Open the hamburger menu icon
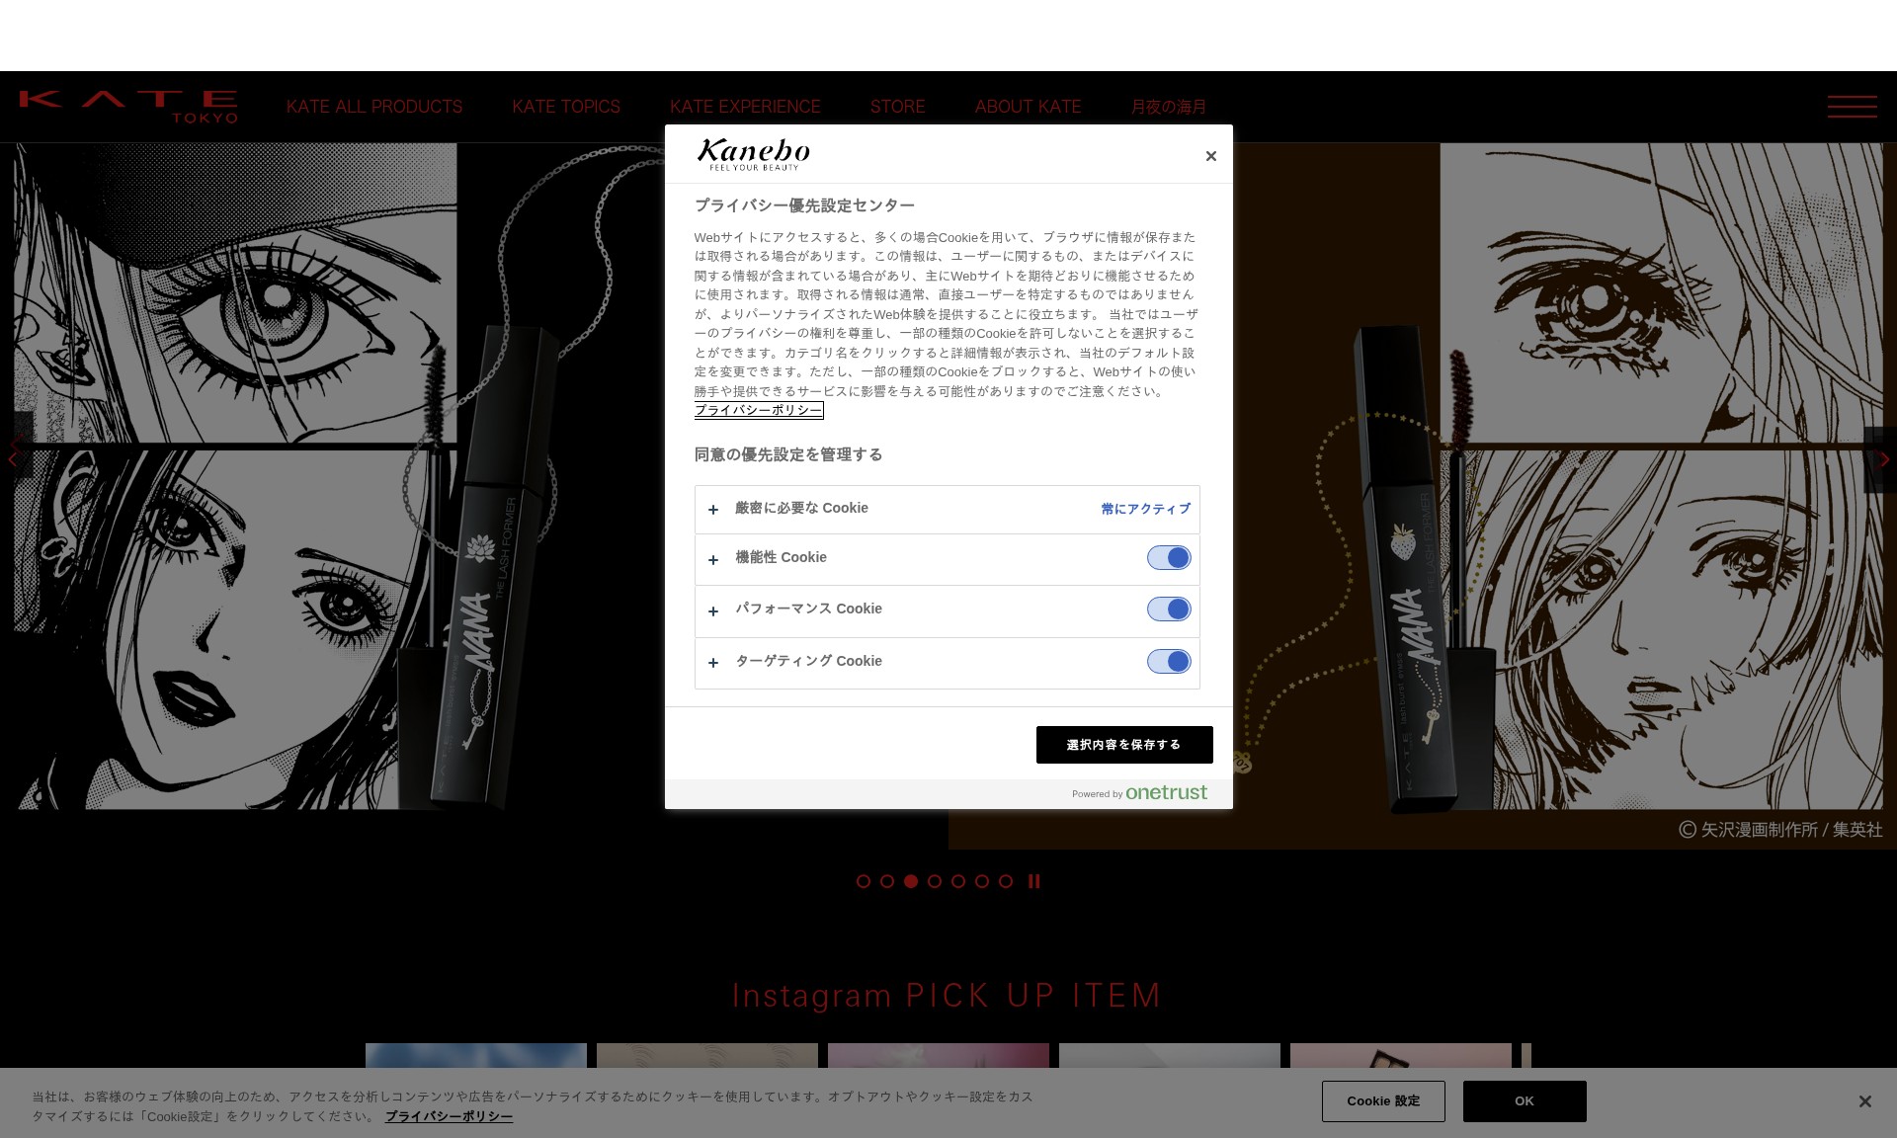Viewport: 1897px width, 1138px height. pyautogui.click(x=1852, y=107)
